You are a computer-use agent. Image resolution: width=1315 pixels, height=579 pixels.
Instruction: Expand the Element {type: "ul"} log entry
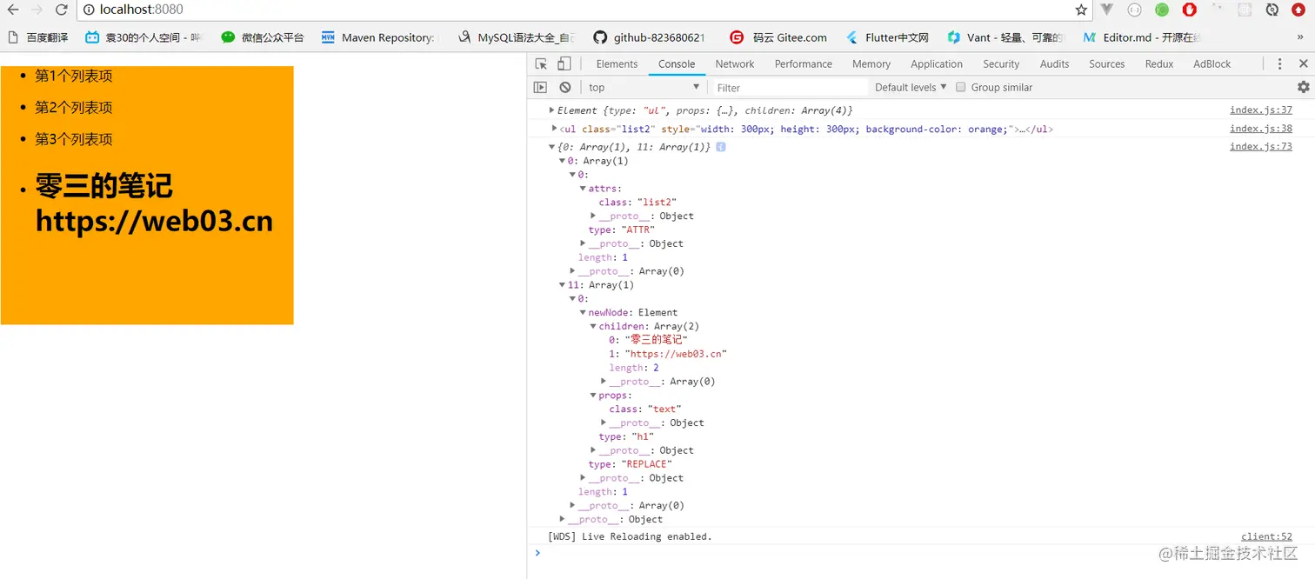(x=551, y=110)
